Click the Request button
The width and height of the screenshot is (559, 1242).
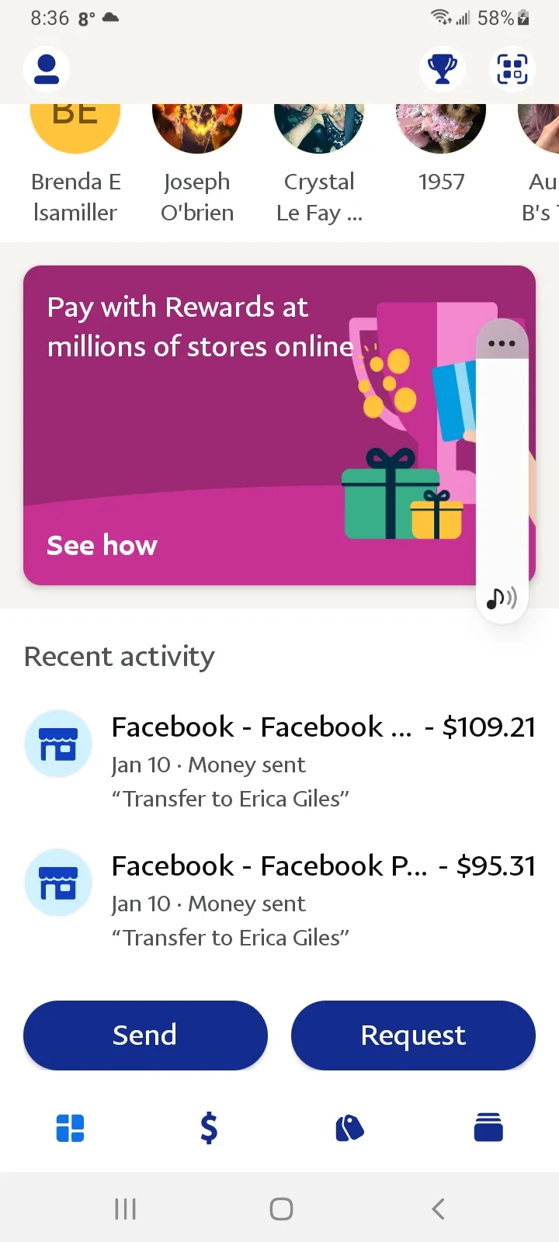[x=413, y=1036]
